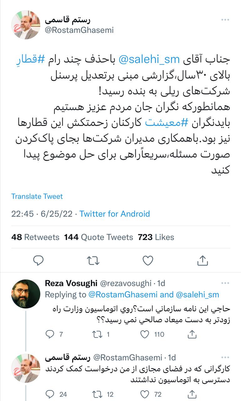Retweet Reza Vosughi's reply

pyautogui.click(x=97, y=335)
